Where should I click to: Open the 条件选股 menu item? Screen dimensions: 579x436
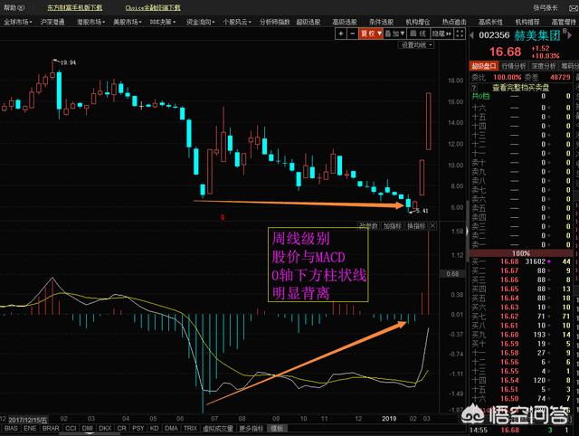(x=382, y=22)
